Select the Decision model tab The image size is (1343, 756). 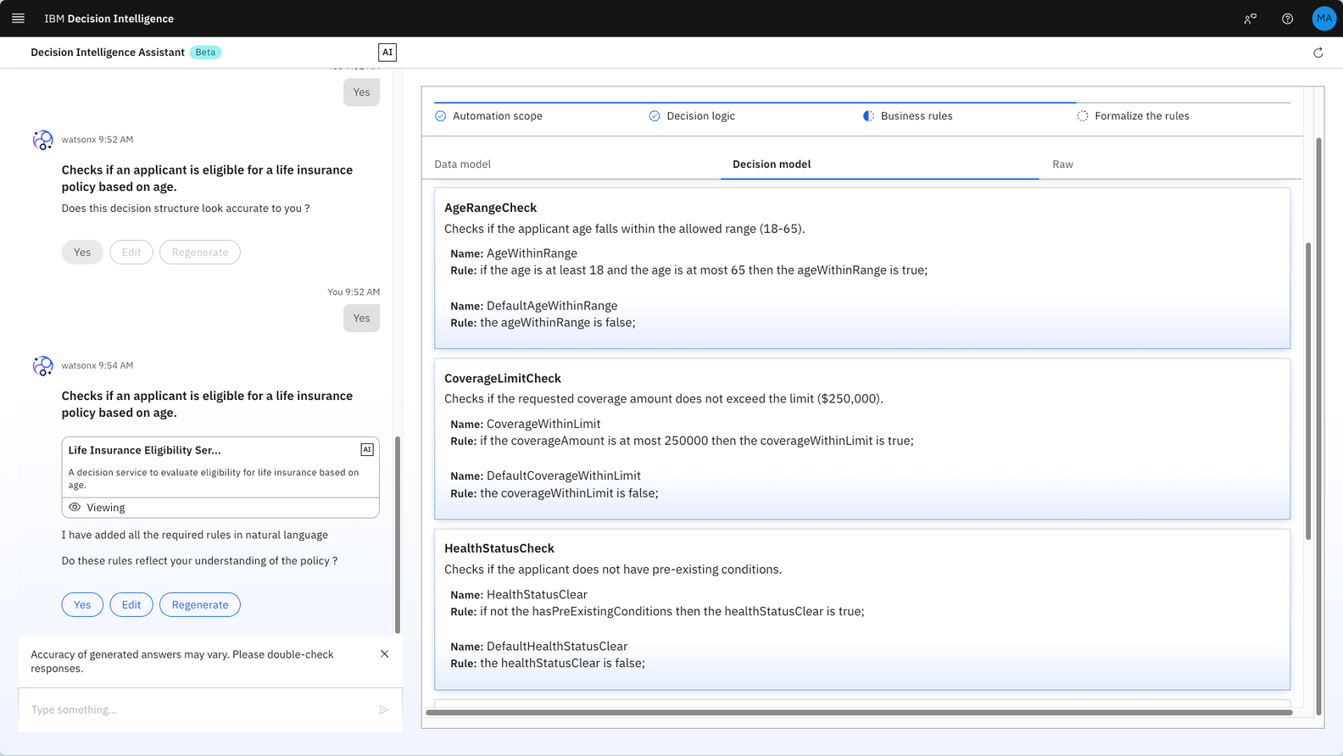(x=771, y=164)
